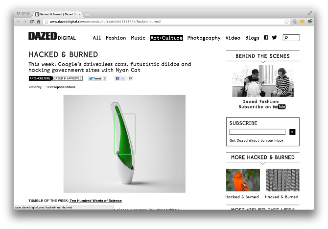Image resolution: width=328 pixels, height=229 pixels.
Task: Open Dazed Twitter bird icon
Action: point(274,37)
